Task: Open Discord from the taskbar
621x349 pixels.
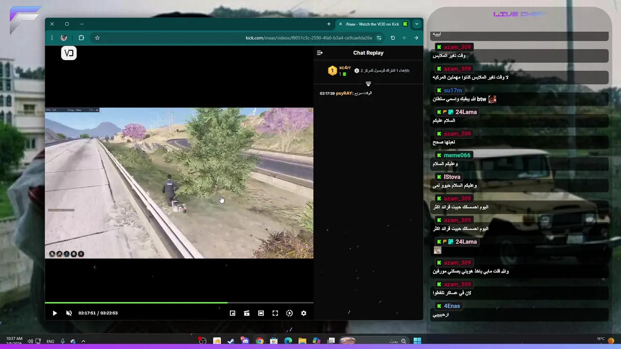Action: [x=245, y=341]
